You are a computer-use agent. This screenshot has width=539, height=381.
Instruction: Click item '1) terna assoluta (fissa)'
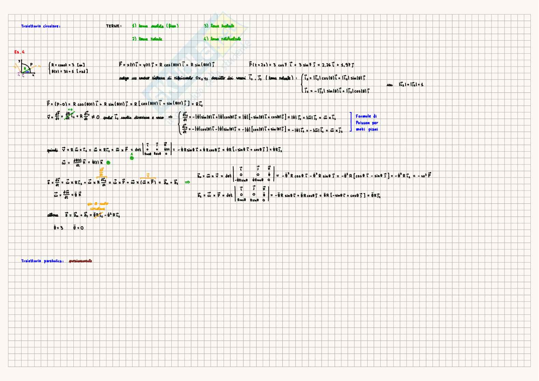pyautogui.click(x=155, y=26)
